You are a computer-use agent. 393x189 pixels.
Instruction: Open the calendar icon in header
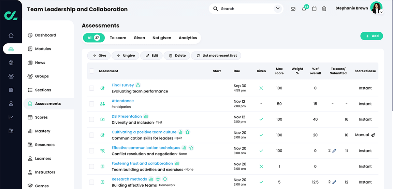coord(314,9)
